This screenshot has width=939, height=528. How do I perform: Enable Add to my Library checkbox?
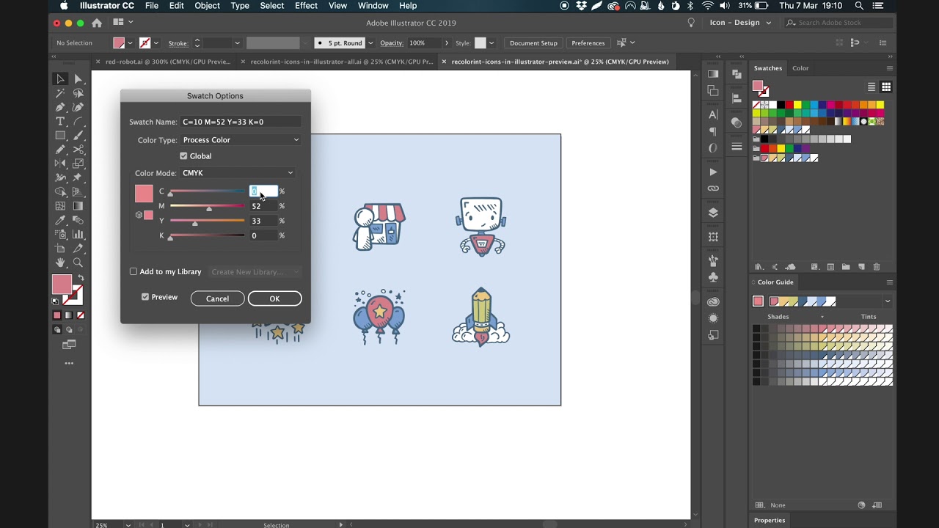[x=134, y=271]
